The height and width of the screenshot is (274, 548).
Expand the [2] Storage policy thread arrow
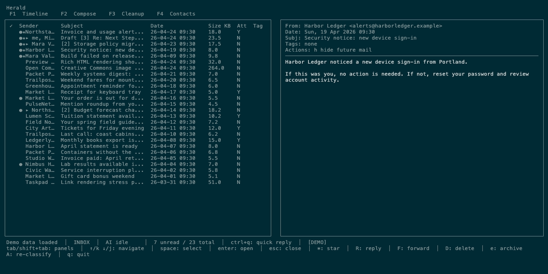coord(27,44)
